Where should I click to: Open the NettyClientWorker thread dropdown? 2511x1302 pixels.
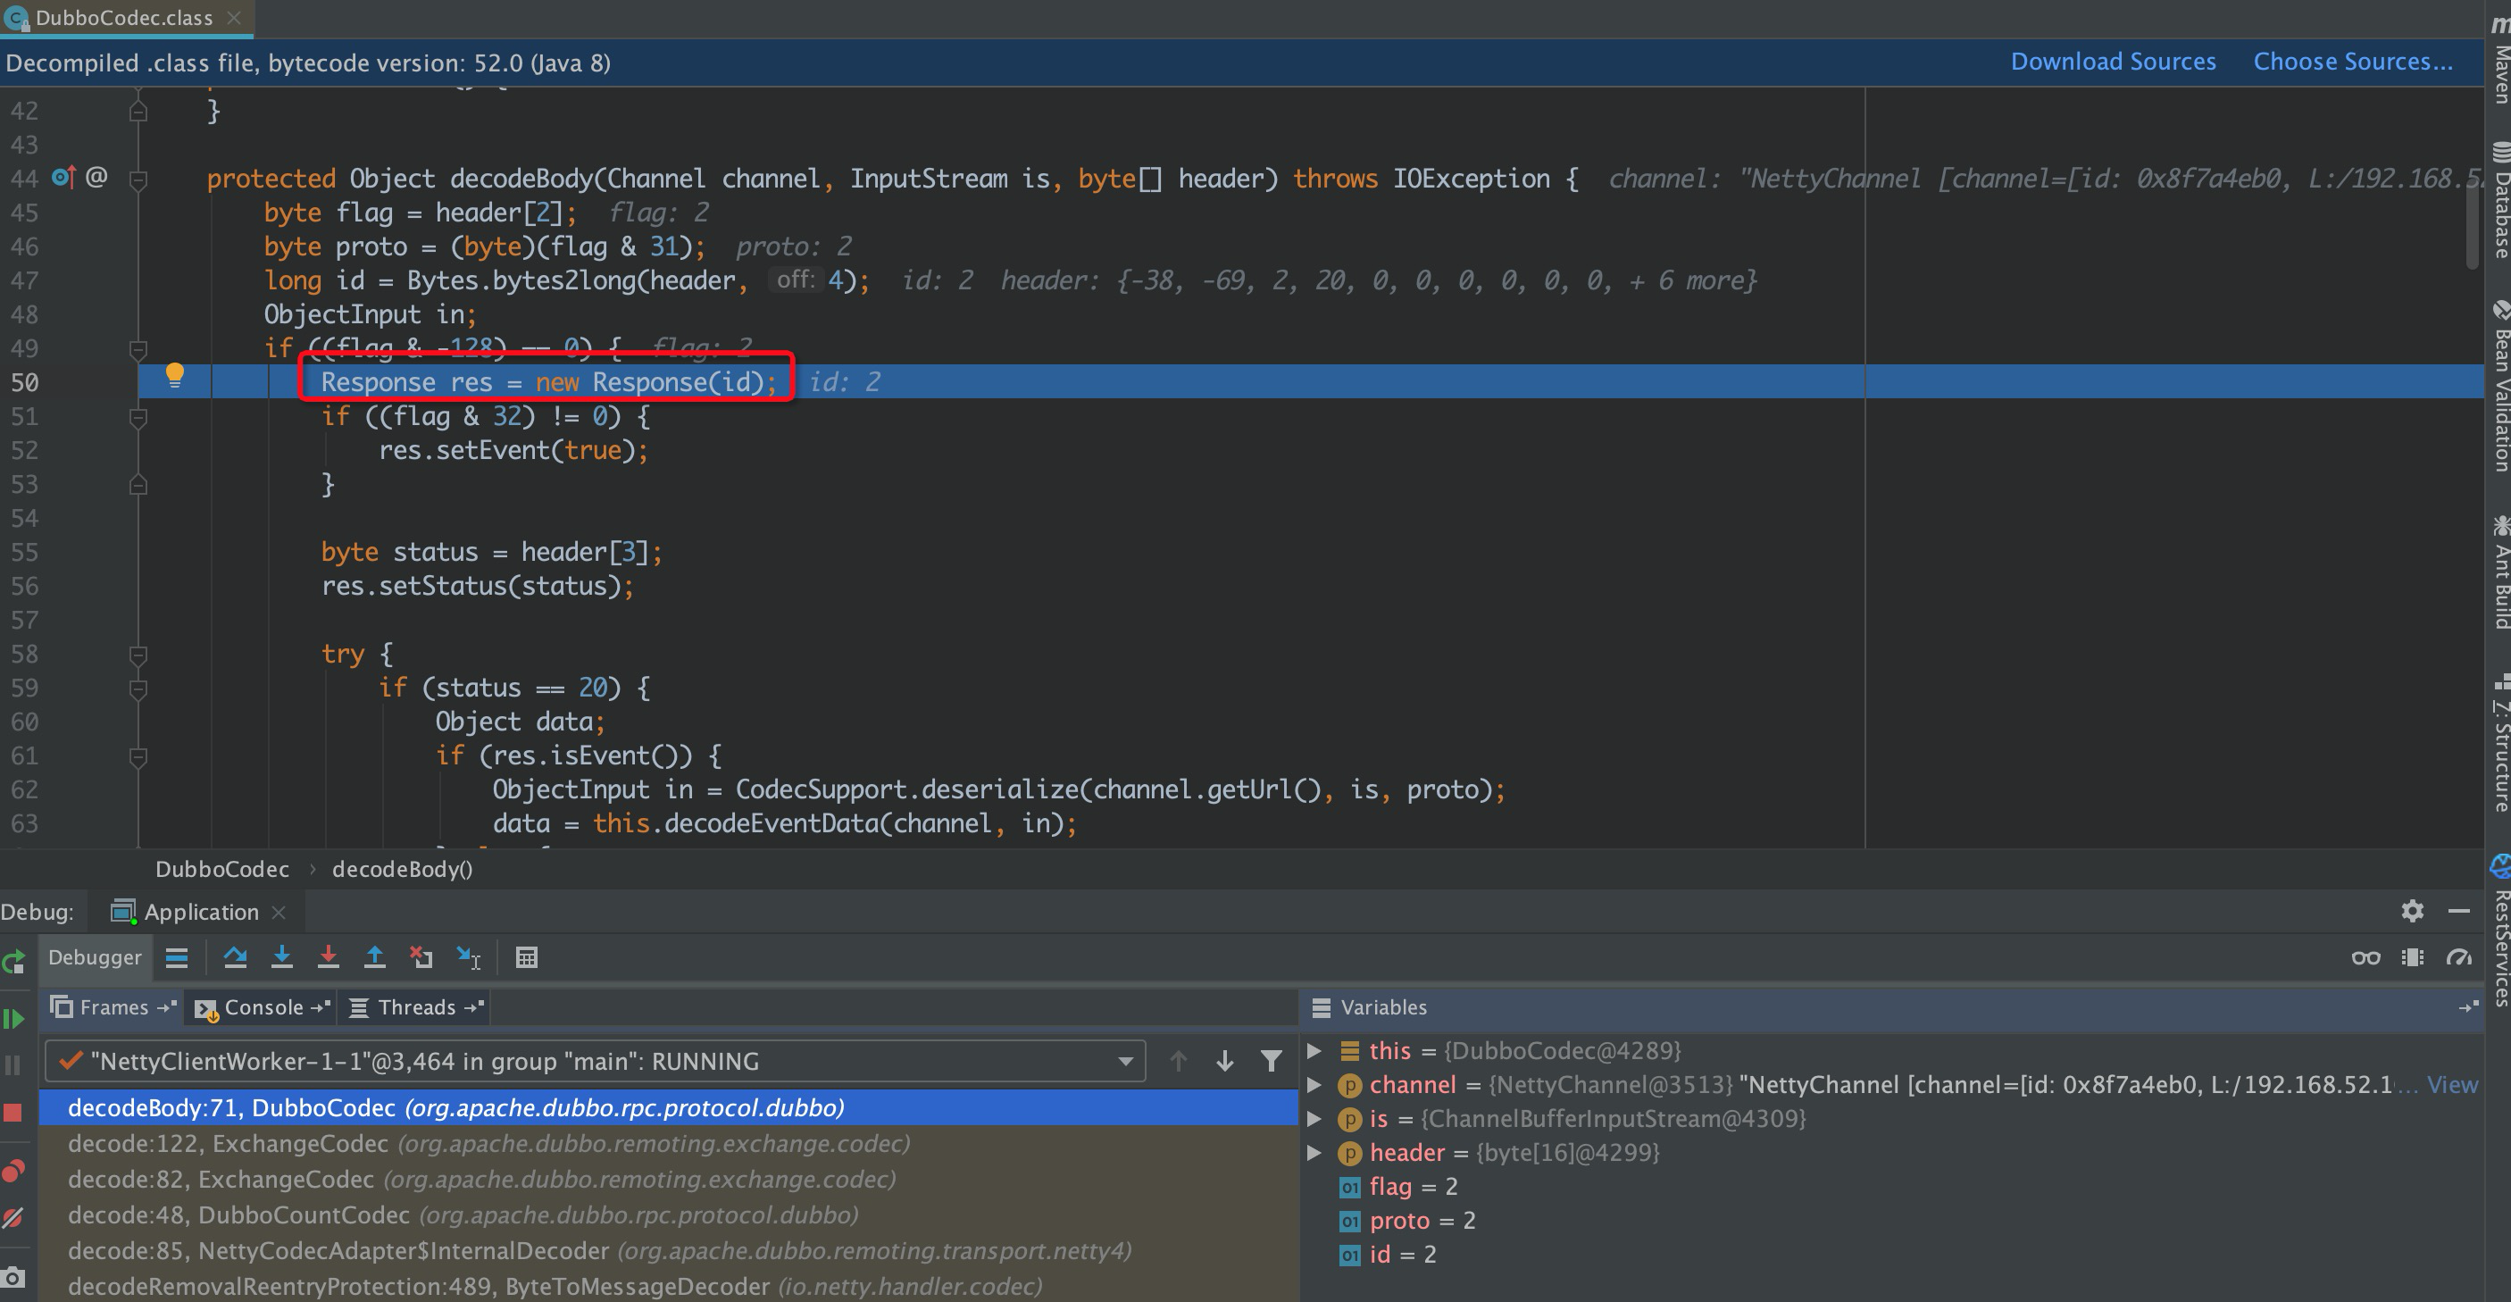1126,1061
